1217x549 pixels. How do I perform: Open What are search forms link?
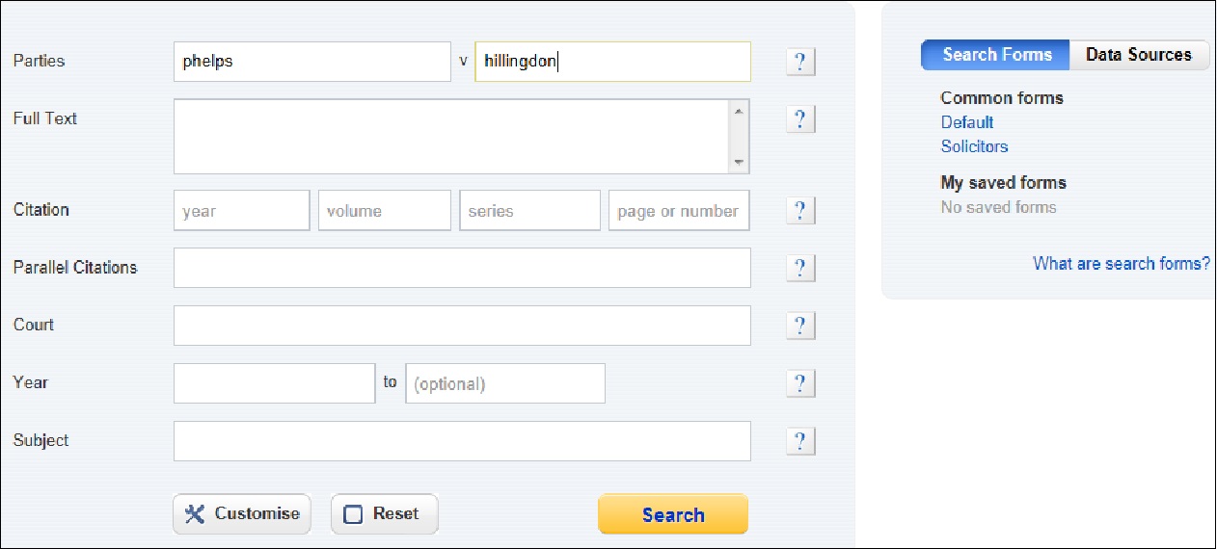click(x=1122, y=263)
